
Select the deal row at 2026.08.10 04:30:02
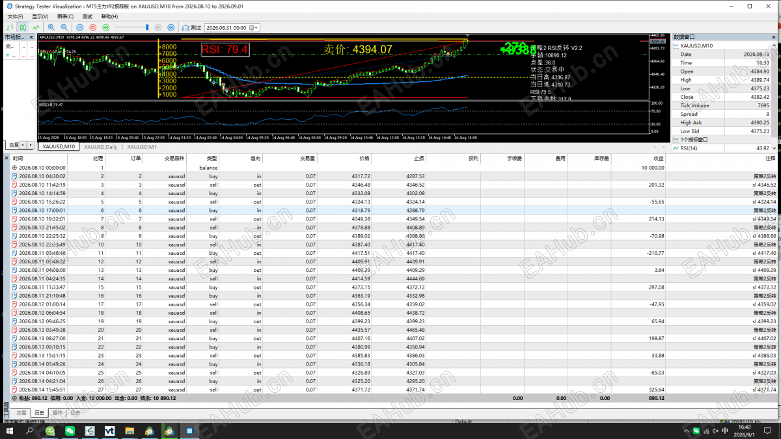click(x=394, y=176)
